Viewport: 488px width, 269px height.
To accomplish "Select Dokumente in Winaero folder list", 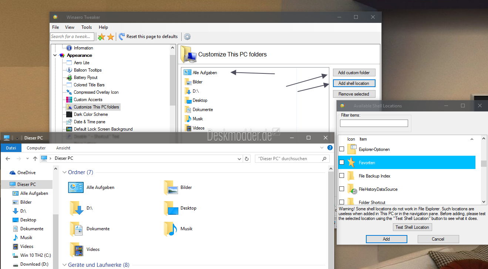I will (x=203, y=110).
